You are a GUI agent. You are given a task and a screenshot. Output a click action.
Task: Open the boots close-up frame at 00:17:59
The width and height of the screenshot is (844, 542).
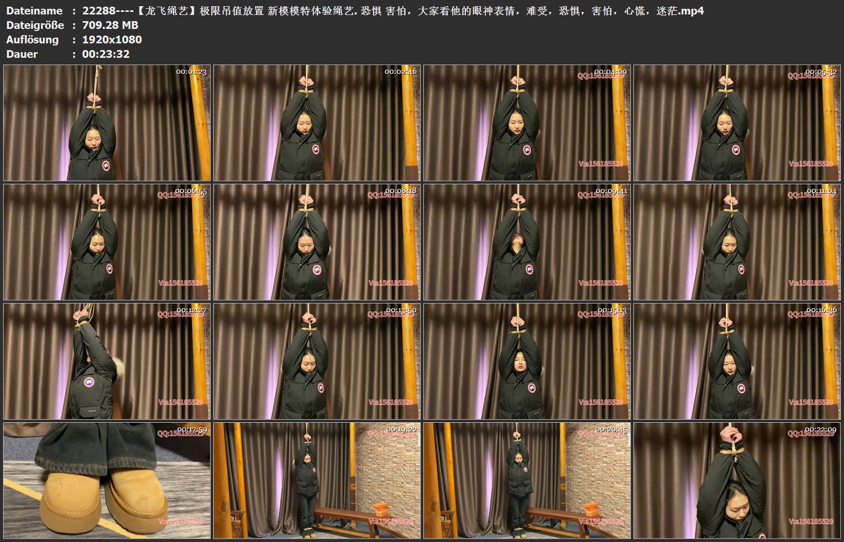coord(107,481)
